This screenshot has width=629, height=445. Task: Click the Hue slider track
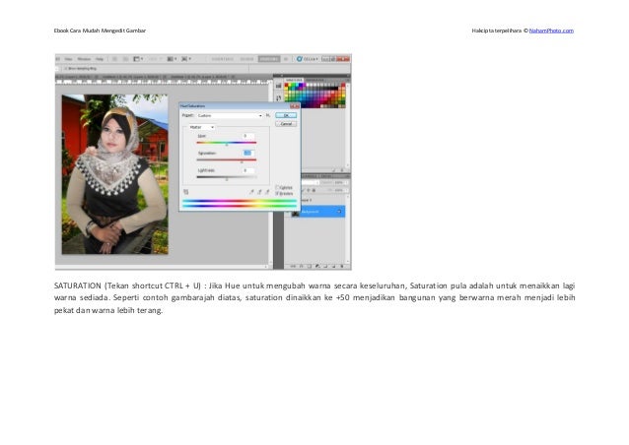[226, 143]
